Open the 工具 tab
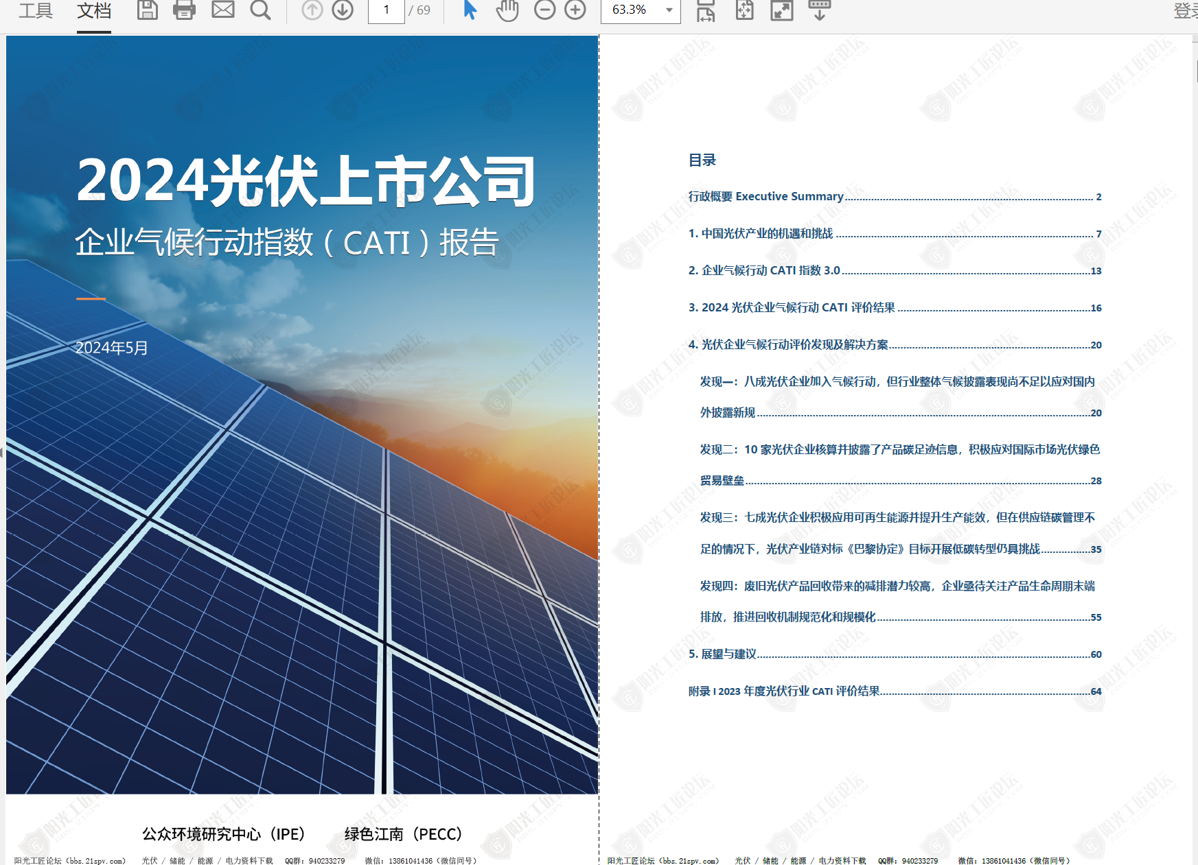Screen dimensions: 1198x865 tap(36, 11)
